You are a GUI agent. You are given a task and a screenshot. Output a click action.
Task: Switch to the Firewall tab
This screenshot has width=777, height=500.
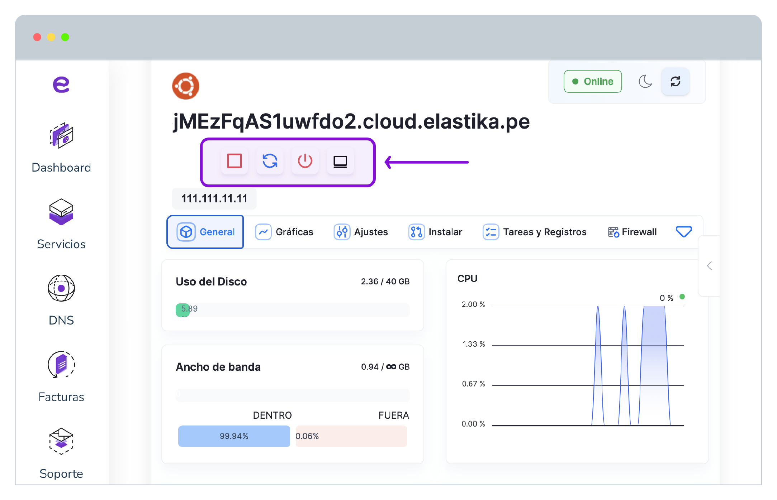coord(633,232)
